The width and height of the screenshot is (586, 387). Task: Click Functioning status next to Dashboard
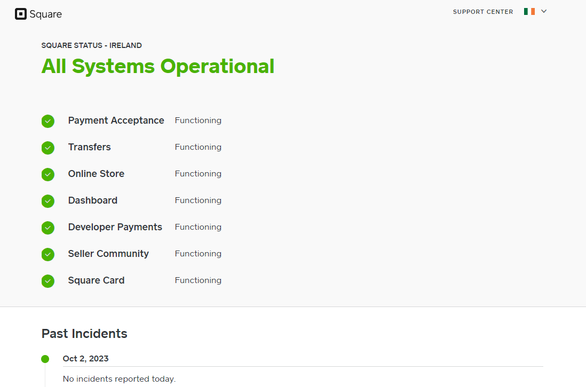tap(198, 200)
